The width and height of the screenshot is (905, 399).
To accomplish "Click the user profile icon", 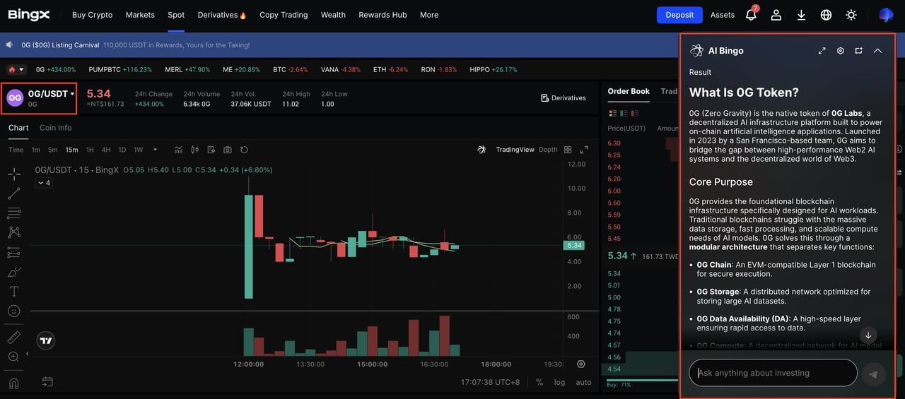I will 776,15.
